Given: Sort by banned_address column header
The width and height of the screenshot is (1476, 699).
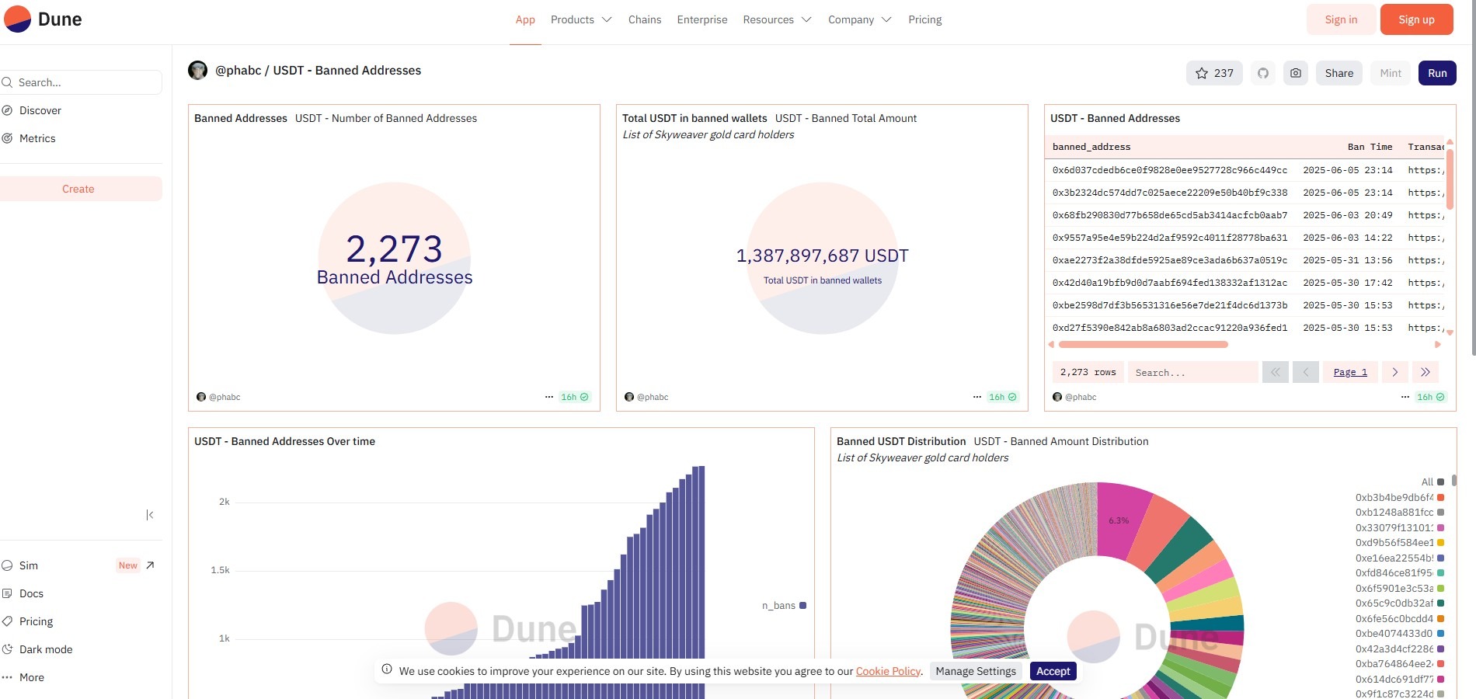Looking at the screenshot, I should click(x=1091, y=147).
